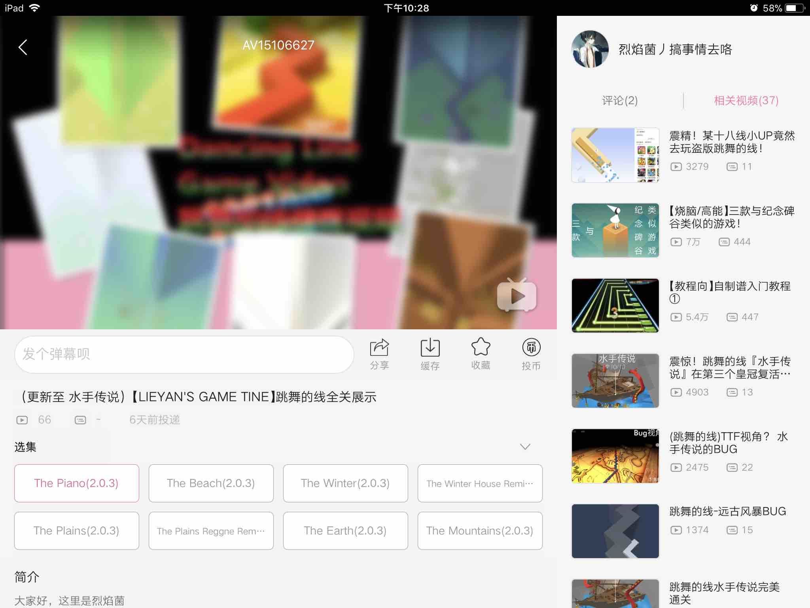Open thumbnail of TTF视角 水手传说的BUG video
Screen dimensions: 810x608
pyautogui.click(x=615, y=456)
